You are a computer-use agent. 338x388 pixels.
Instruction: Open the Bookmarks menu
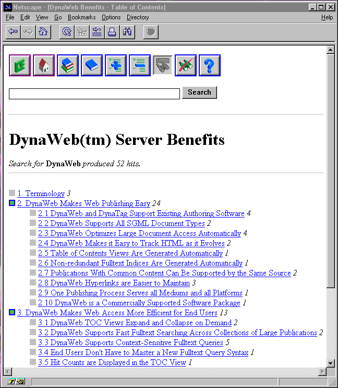(x=81, y=17)
